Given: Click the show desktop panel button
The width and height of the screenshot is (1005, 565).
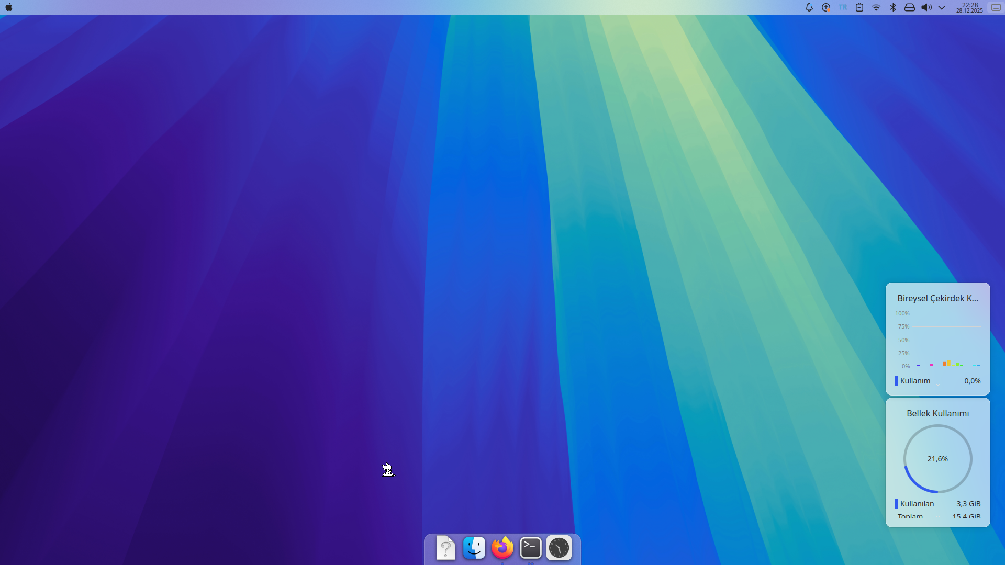Looking at the screenshot, I should coord(996,7).
